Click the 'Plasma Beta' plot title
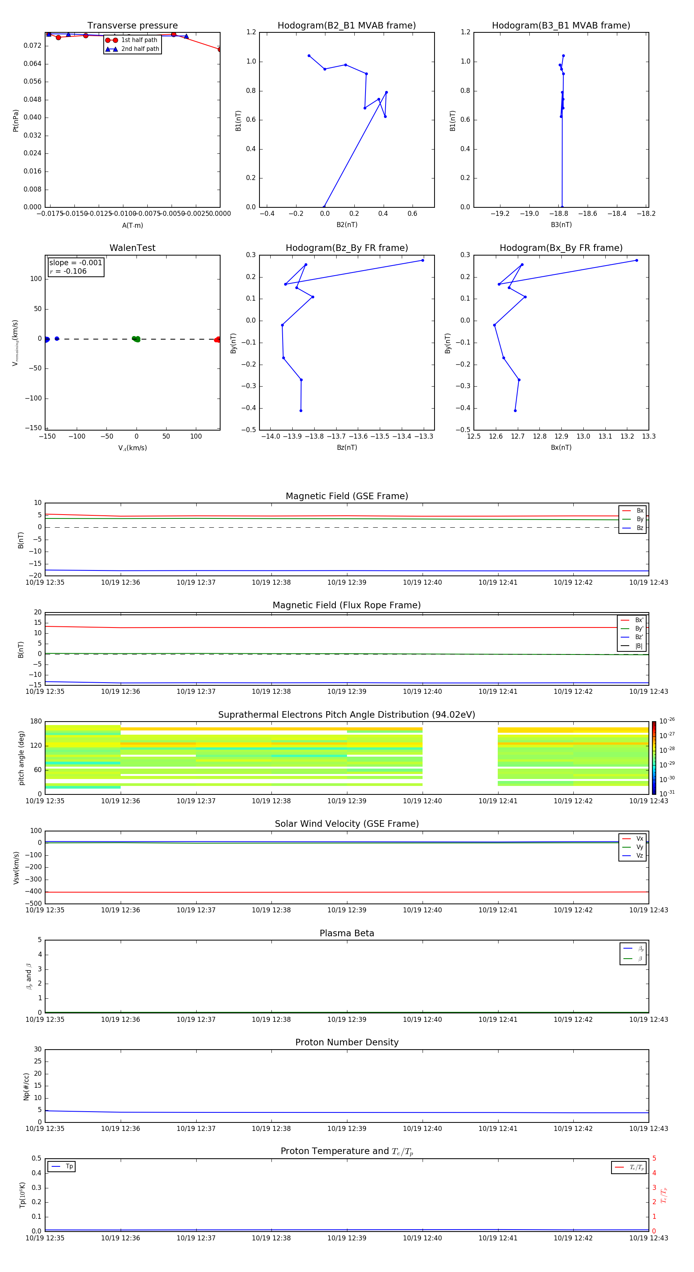Image resolution: width=694 pixels, height=1272 pixels. [347, 933]
